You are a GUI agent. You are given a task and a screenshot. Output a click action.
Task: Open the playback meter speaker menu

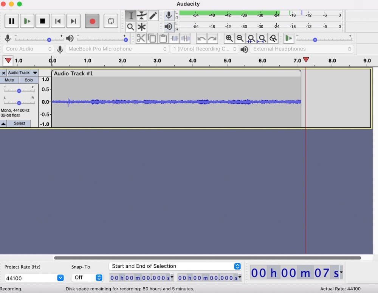(x=169, y=26)
